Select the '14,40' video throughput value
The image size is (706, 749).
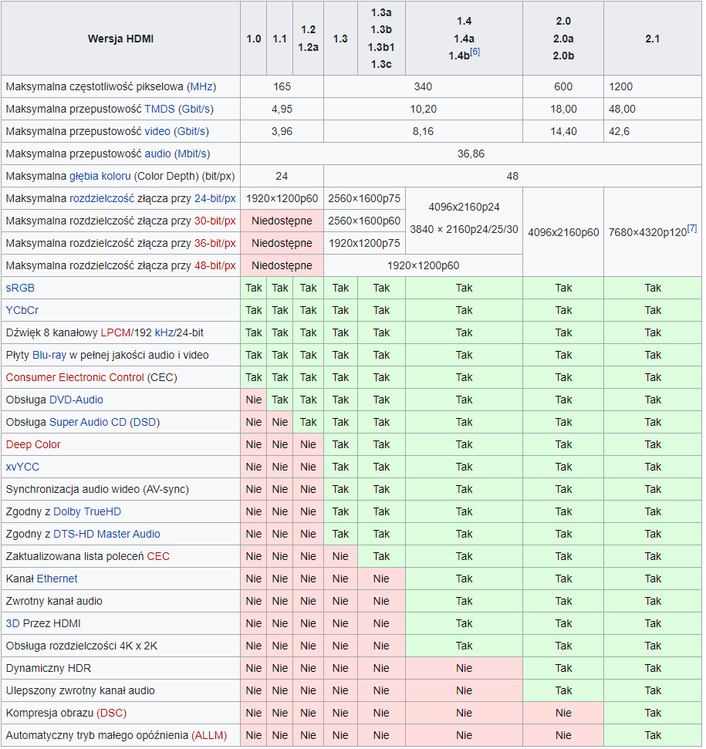pyautogui.click(x=563, y=132)
